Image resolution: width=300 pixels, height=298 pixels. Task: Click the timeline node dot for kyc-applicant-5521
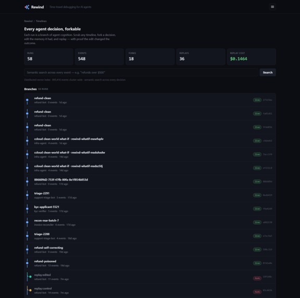click(x=27, y=209)
